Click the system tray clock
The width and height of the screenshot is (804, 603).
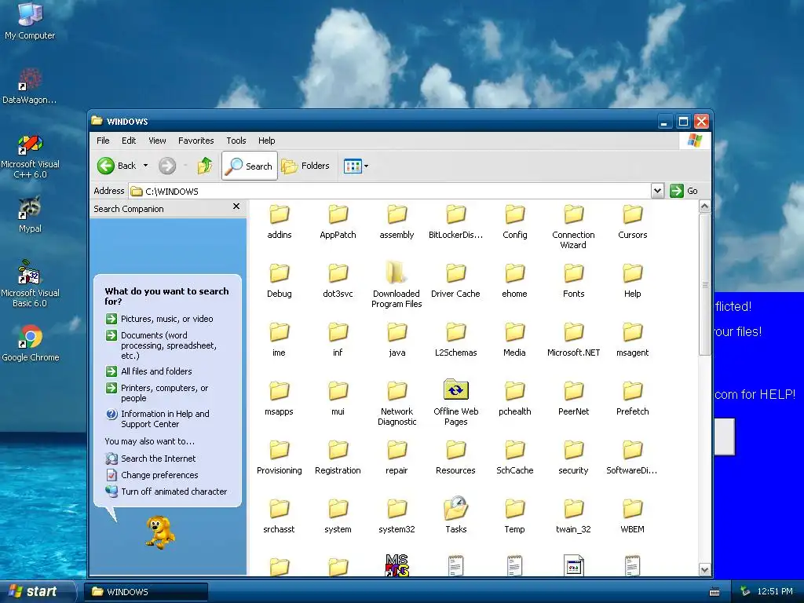775,591
